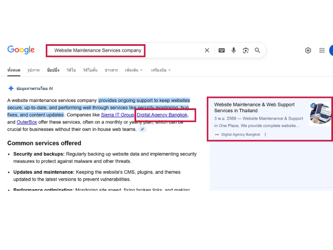Click the link chip after AI paragraph
This screenshot has width=333, height=250.
142,130
